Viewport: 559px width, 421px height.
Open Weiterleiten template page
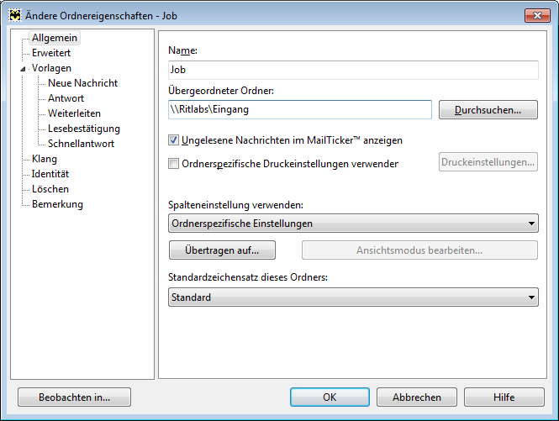pyautogui.click(x=74, y=113)
